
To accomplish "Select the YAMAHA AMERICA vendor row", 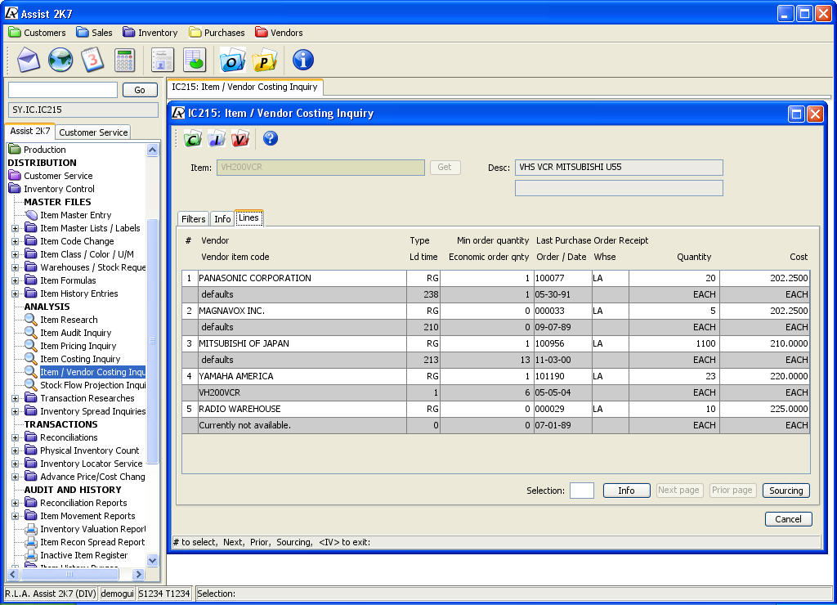I will click(x=495, y=376).
